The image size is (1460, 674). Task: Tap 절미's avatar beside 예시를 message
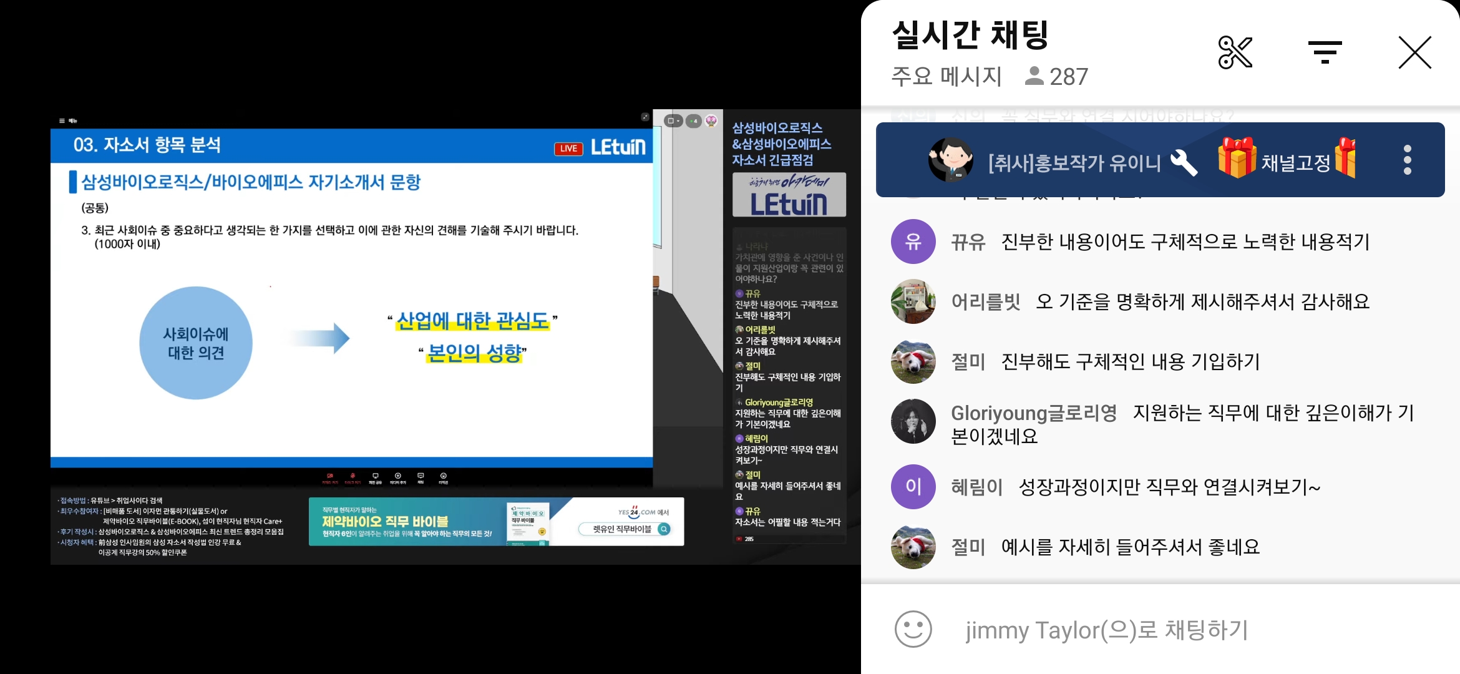(x=913, y=547)
